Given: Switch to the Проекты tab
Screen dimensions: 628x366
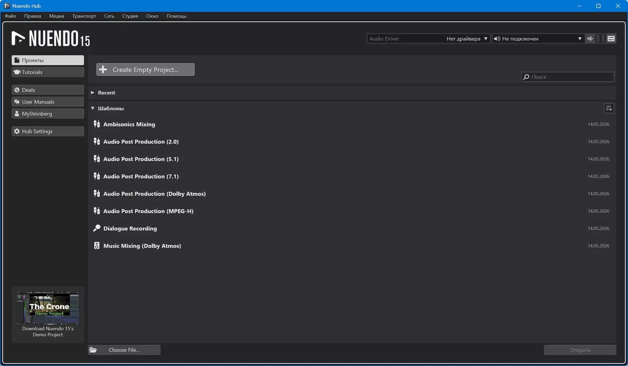Looking at the screenshot, I should (x=48, y=60).
